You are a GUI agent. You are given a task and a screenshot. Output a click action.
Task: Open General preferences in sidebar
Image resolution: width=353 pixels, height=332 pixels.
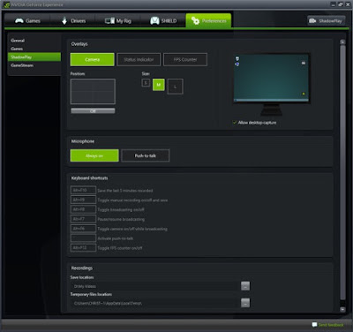click(18, 41)
